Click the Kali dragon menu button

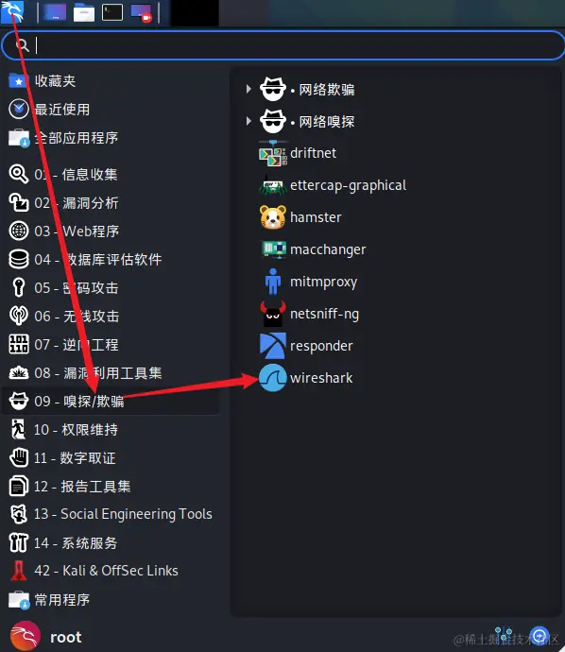[x=12, y=11]
